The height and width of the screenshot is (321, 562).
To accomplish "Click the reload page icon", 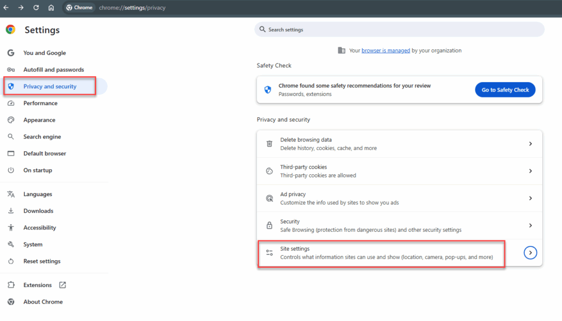I will tap(36, 8).
